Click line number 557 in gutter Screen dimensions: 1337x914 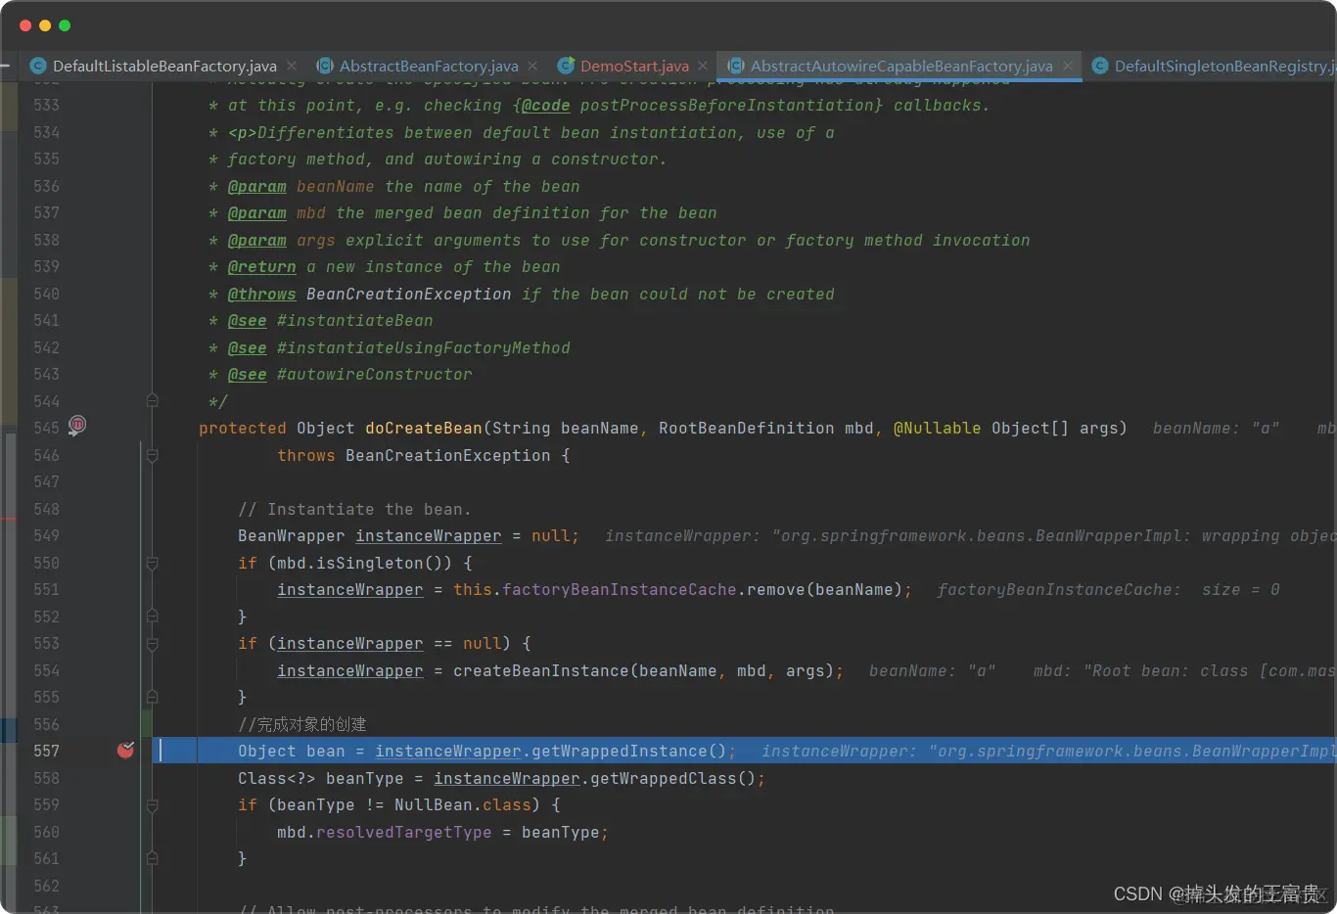pyautogui.click(x=46, y=751)
